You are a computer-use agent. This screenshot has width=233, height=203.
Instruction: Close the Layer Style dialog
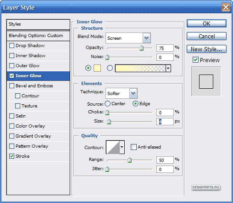point(226,7)
